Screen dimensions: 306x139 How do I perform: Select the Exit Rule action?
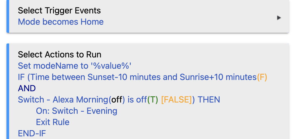[x=53, y=122]
